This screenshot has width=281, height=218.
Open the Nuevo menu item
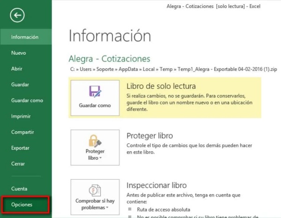(x=19, y=53)
